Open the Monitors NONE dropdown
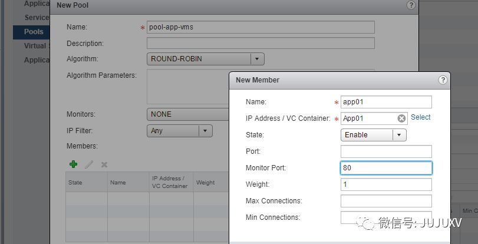 coord(188,114)
